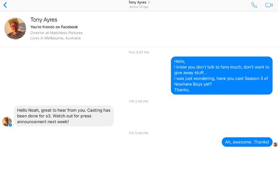This screenshot has height=170, width=278.
Task: Tap the FRI 5:48 PM timestamp
Action: point(139,133)
